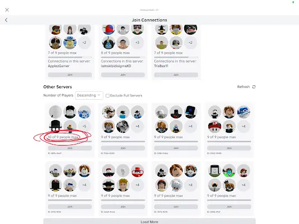Join the server with TrisBax11
Screen dimensions: 299x224
pos(176,75)
